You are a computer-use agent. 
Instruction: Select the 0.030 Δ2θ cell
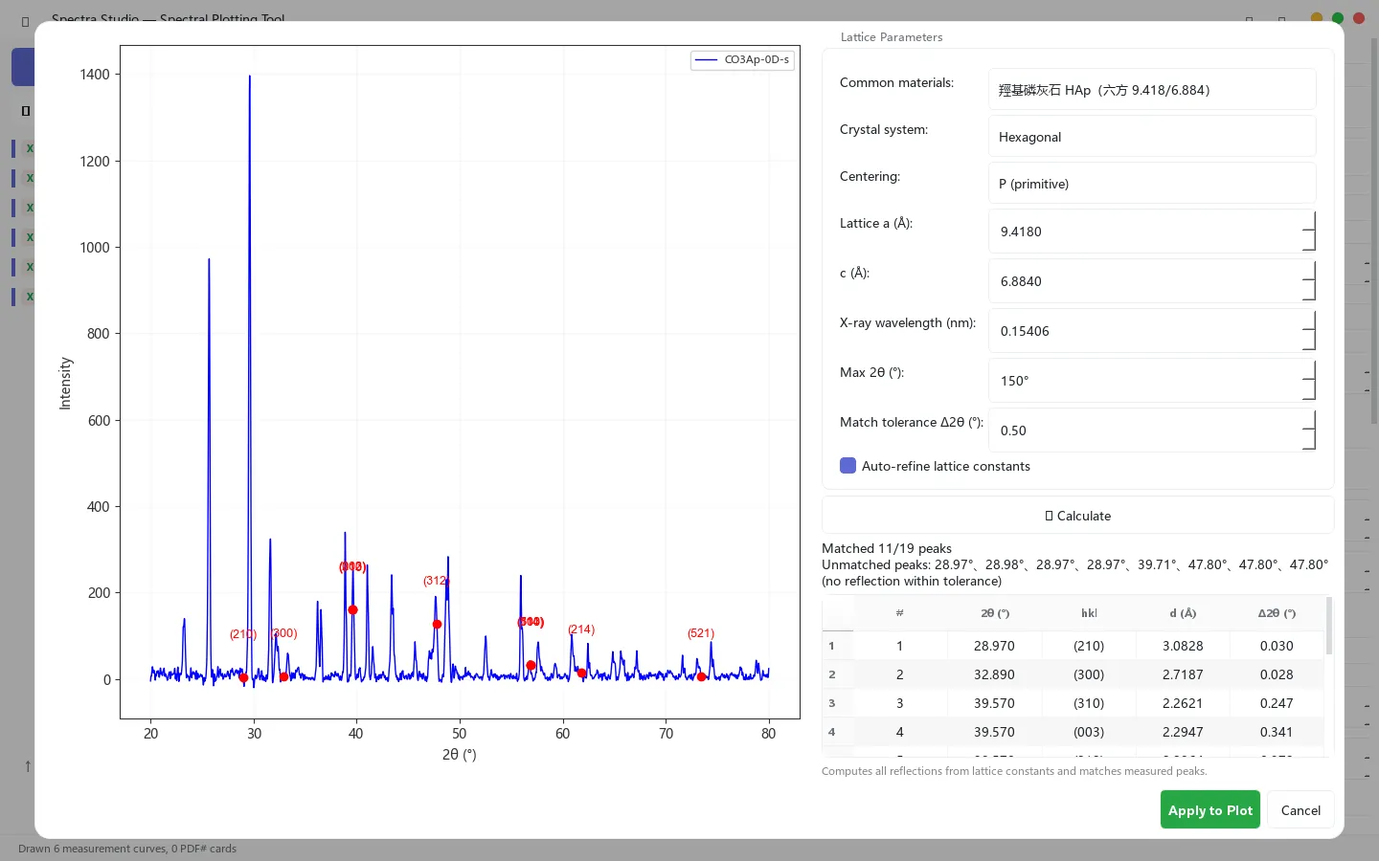coord(1277,646)
